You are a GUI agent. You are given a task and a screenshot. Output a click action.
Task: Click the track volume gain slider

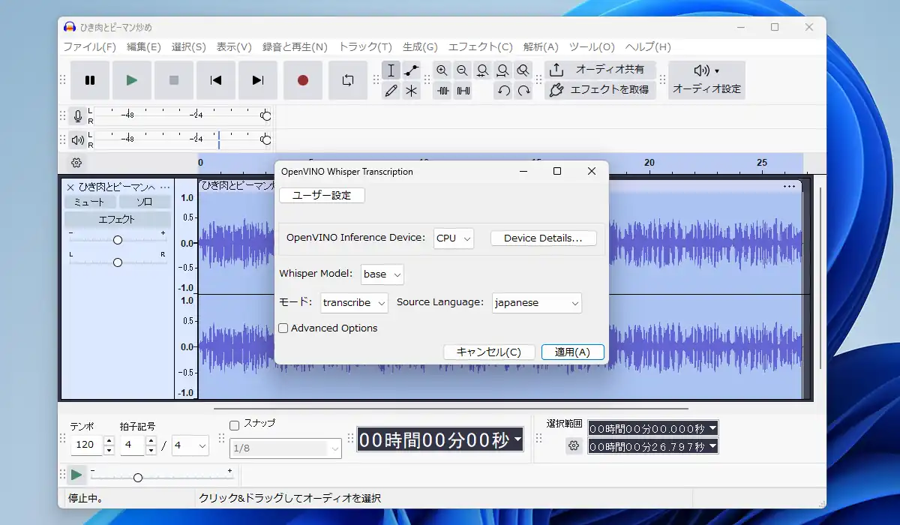pos(118,240)
